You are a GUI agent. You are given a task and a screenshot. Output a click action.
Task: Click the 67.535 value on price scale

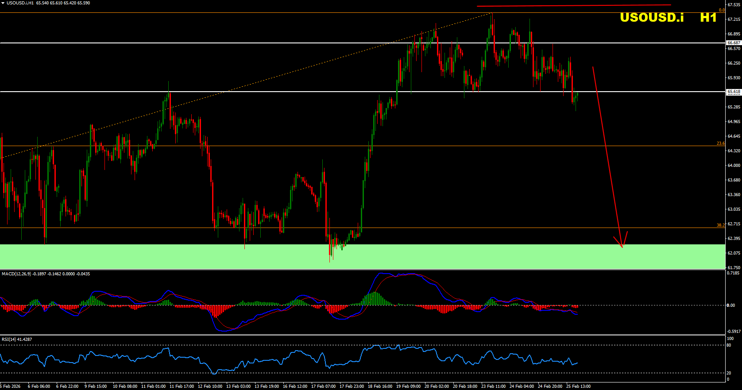[x=734, y=5]
